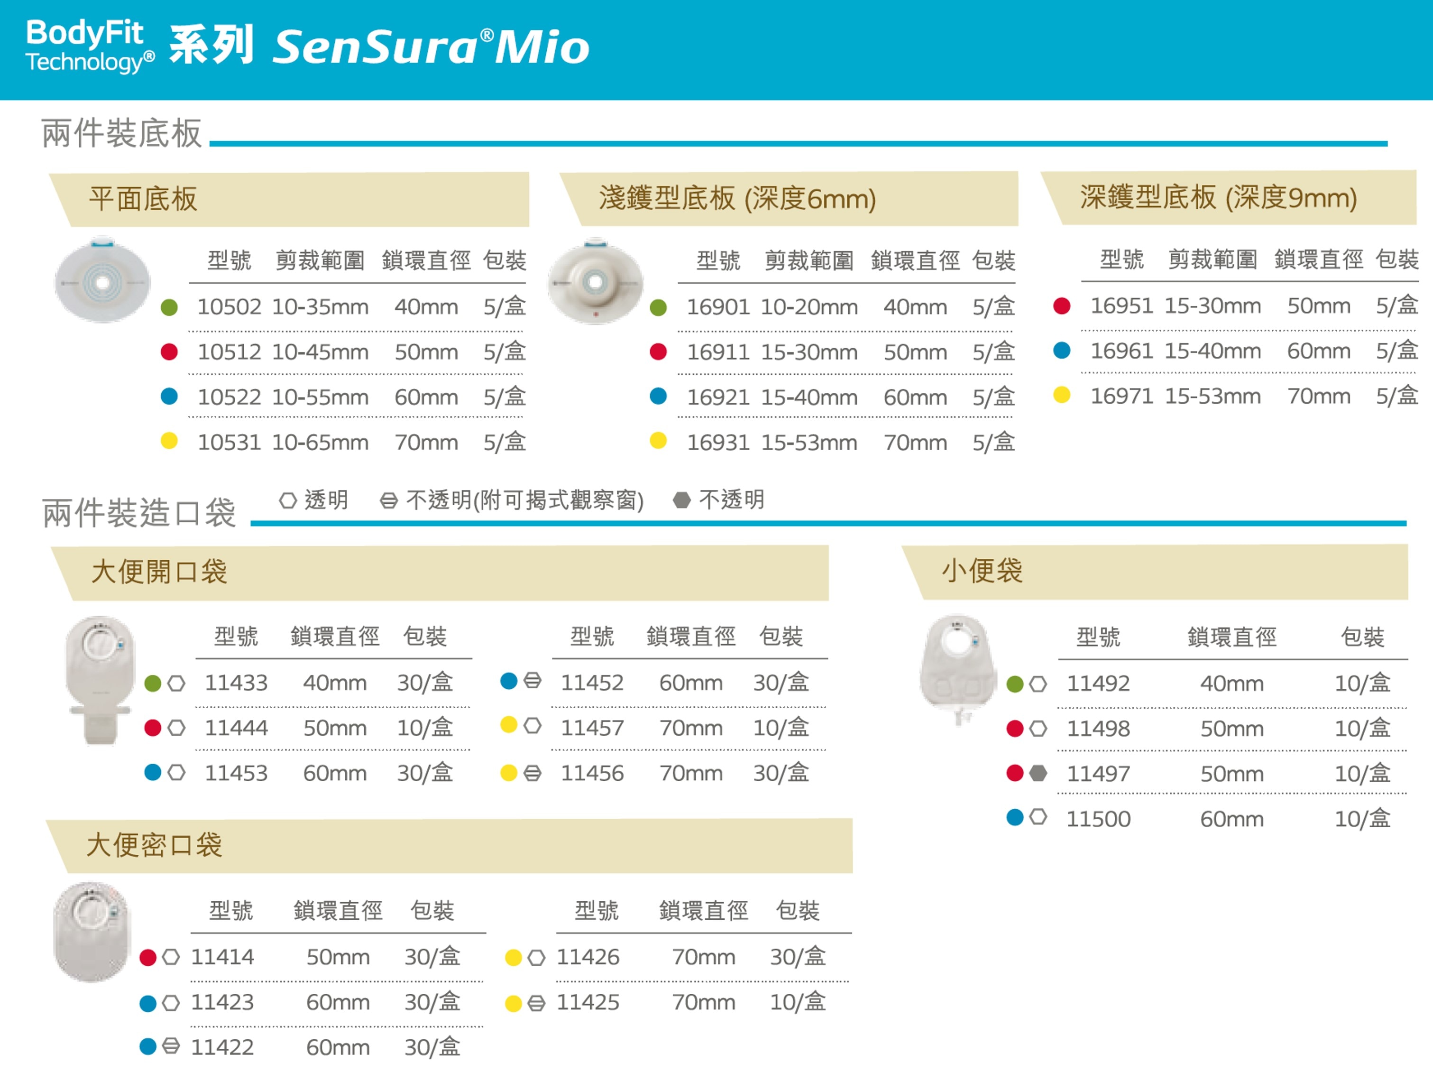
Task: Click transparent hexagon icon beside 11498
Action: [1038, 729]
